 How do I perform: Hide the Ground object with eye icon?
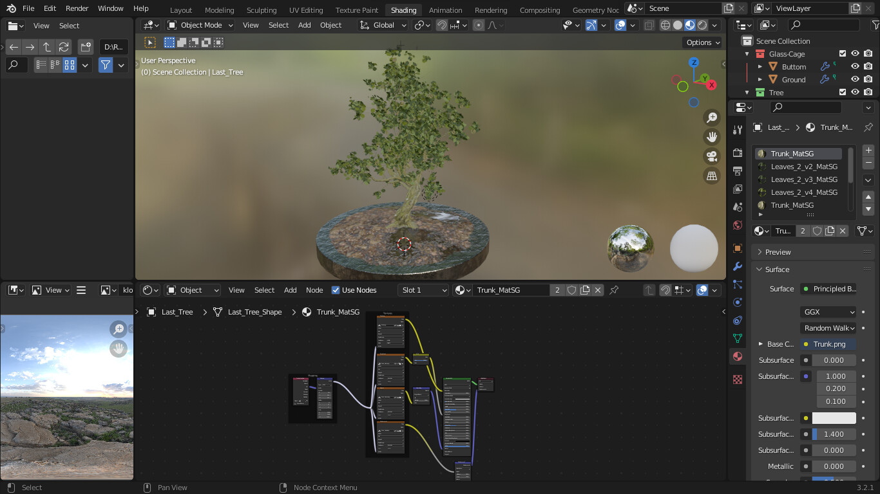click(855, 80)
